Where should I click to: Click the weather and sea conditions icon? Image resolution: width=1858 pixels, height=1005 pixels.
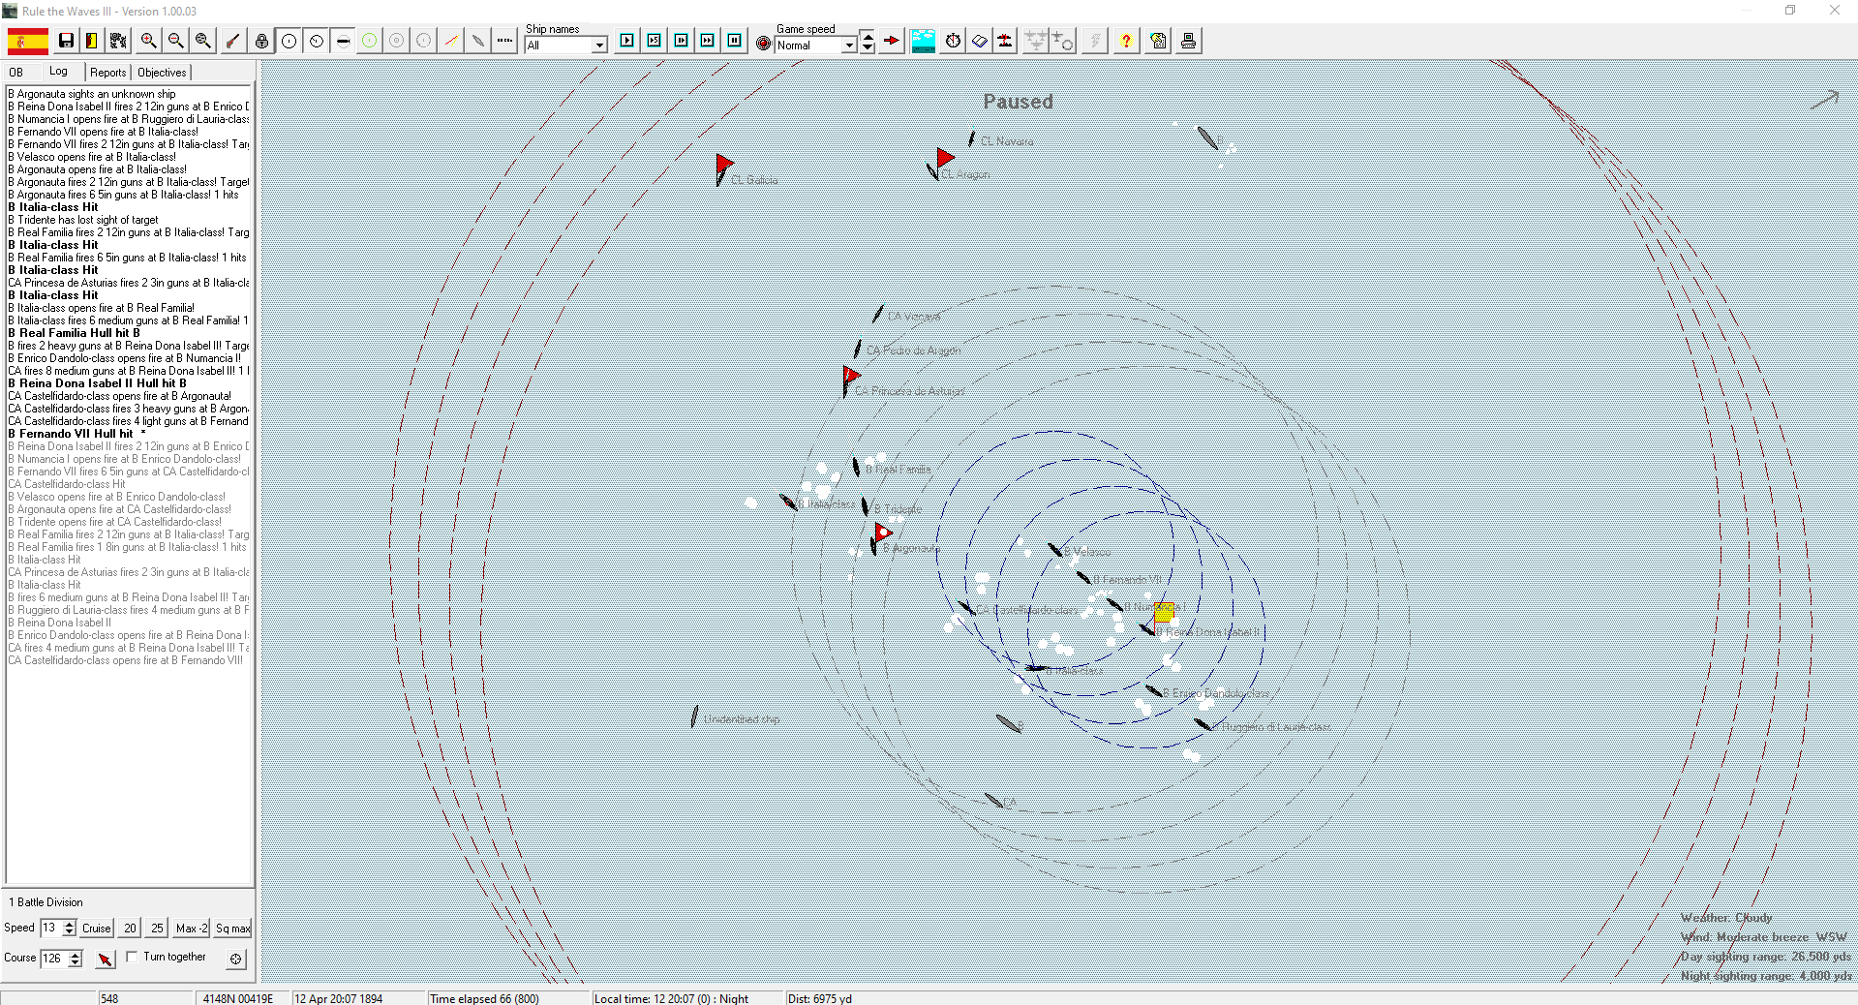tap(923, 41)
